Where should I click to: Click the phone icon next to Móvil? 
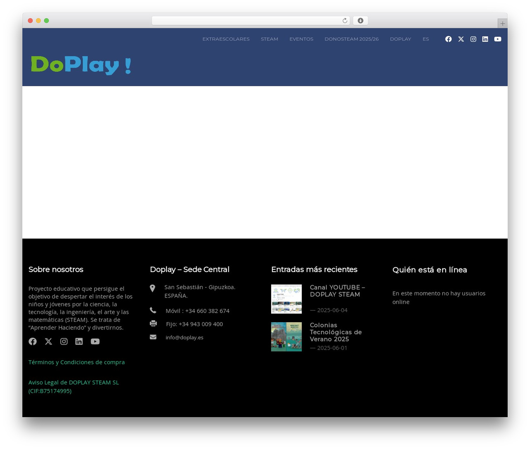(x=153, y=310)
